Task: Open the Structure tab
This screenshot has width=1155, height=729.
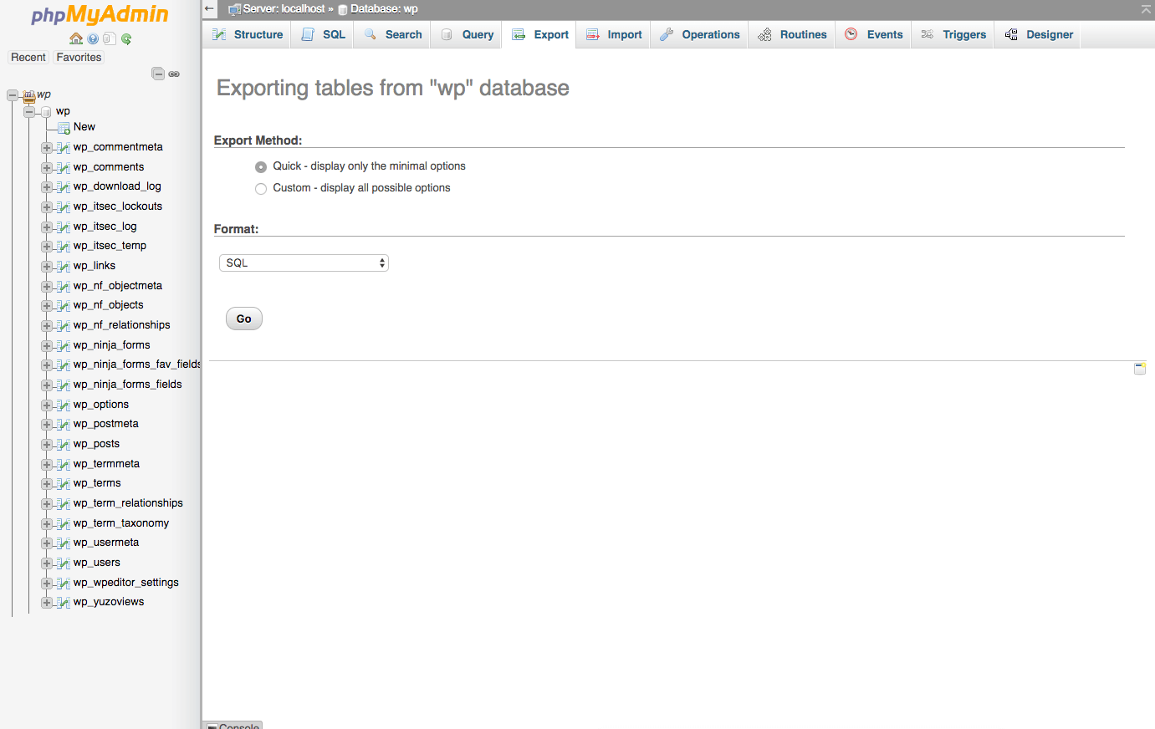Action: pyautogui.click(x=248, y=34)
